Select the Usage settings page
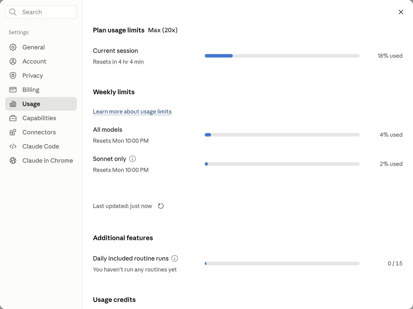This screenshot has height=309, width=413. pos(41,104)
